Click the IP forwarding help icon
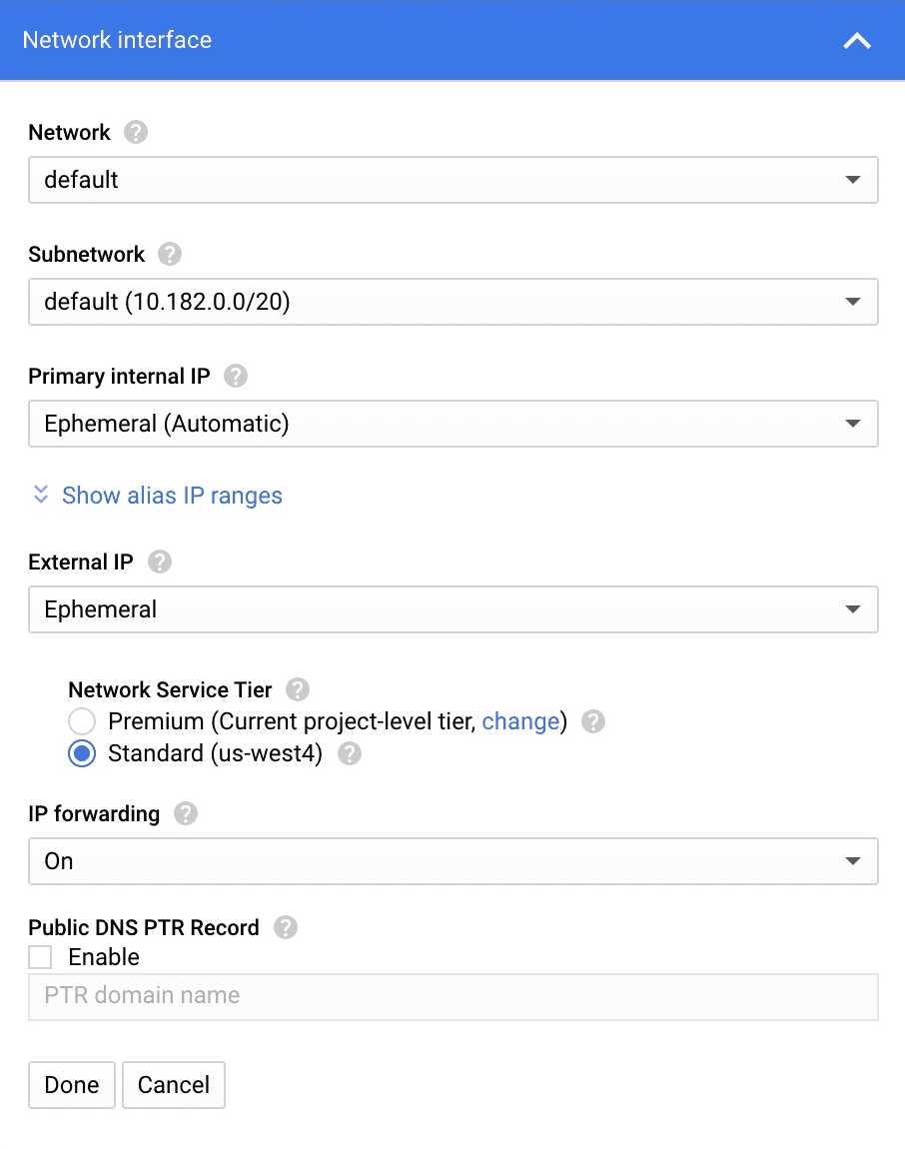The image size is (905, 1149). pos(185,813)
